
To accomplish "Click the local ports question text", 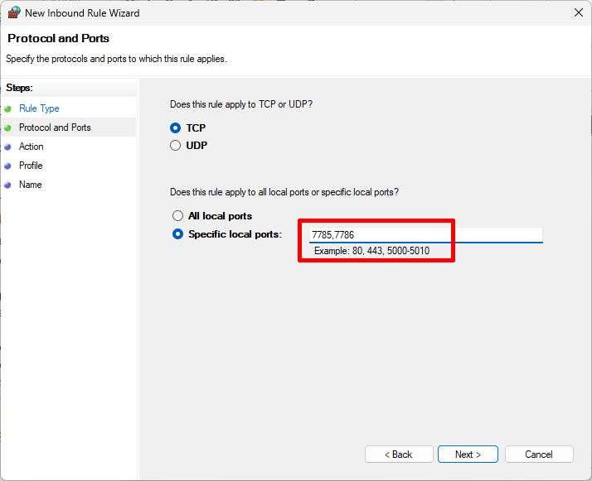I will (x=284, y=192).
